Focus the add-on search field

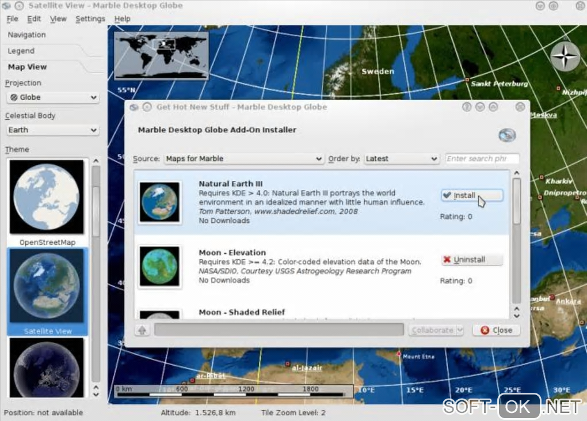coord(482,159)
